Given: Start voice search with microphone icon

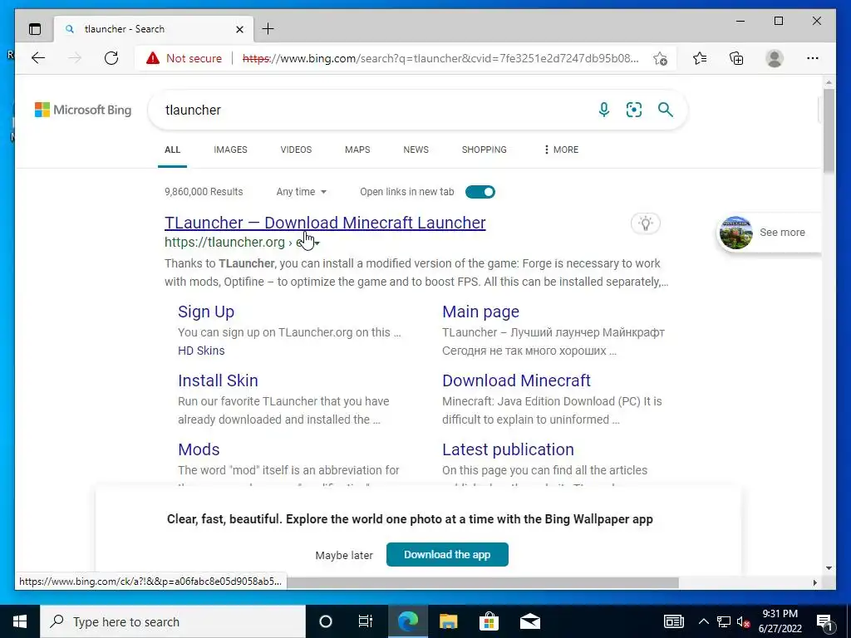Looking at the screenshot, I should (x=603, y=110).
